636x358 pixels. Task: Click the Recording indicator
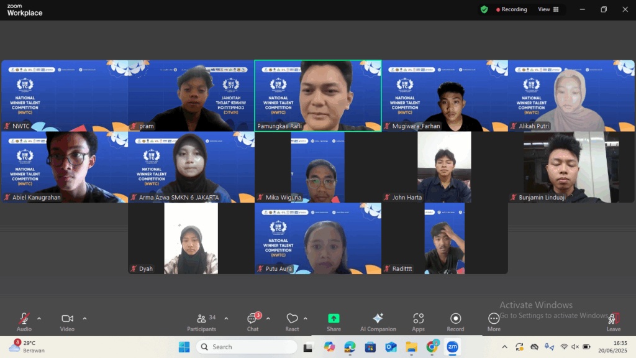coord(512,9)
